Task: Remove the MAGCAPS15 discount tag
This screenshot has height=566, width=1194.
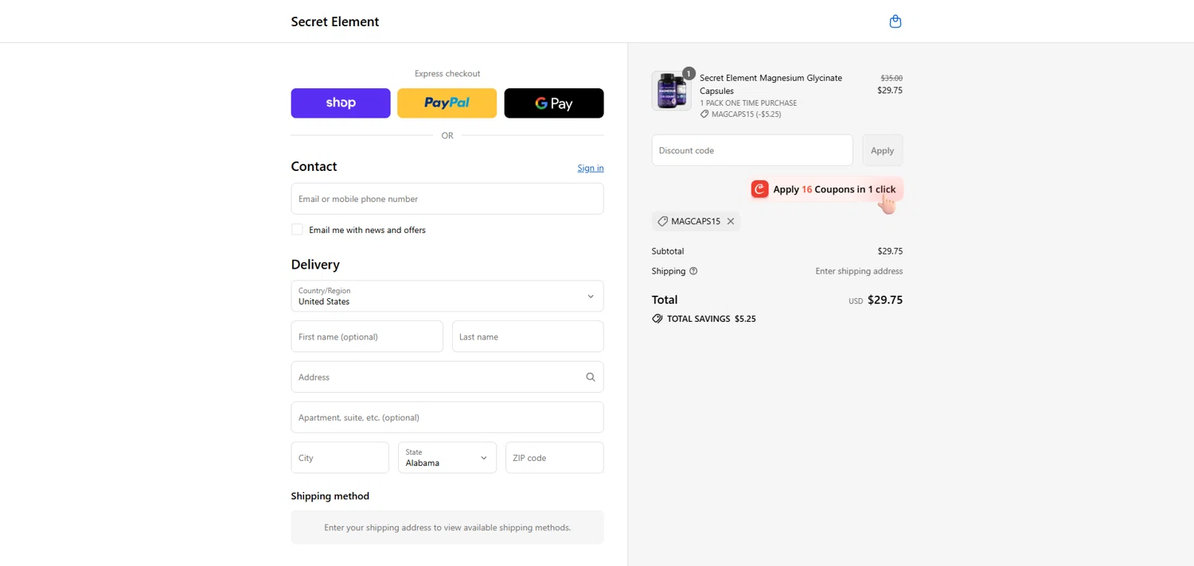Action: 731,221
